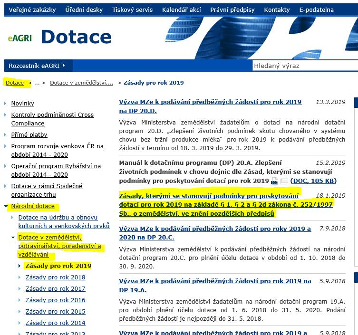Go to Tiskový servis
Image resolution: width=358 pixels, height=335 pixels.
[133, 10]
